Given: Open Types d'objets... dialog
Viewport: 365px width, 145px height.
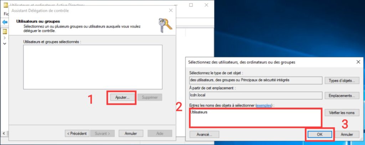Looking at the screenshot, I should point(342,81).
